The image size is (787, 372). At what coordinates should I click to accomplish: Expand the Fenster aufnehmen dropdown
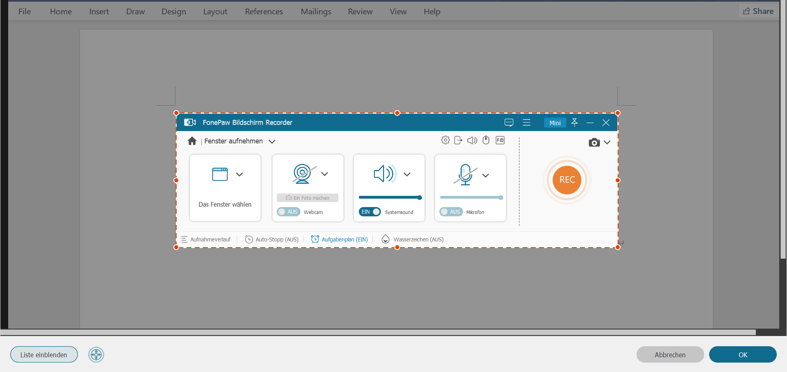pos(272,142)
